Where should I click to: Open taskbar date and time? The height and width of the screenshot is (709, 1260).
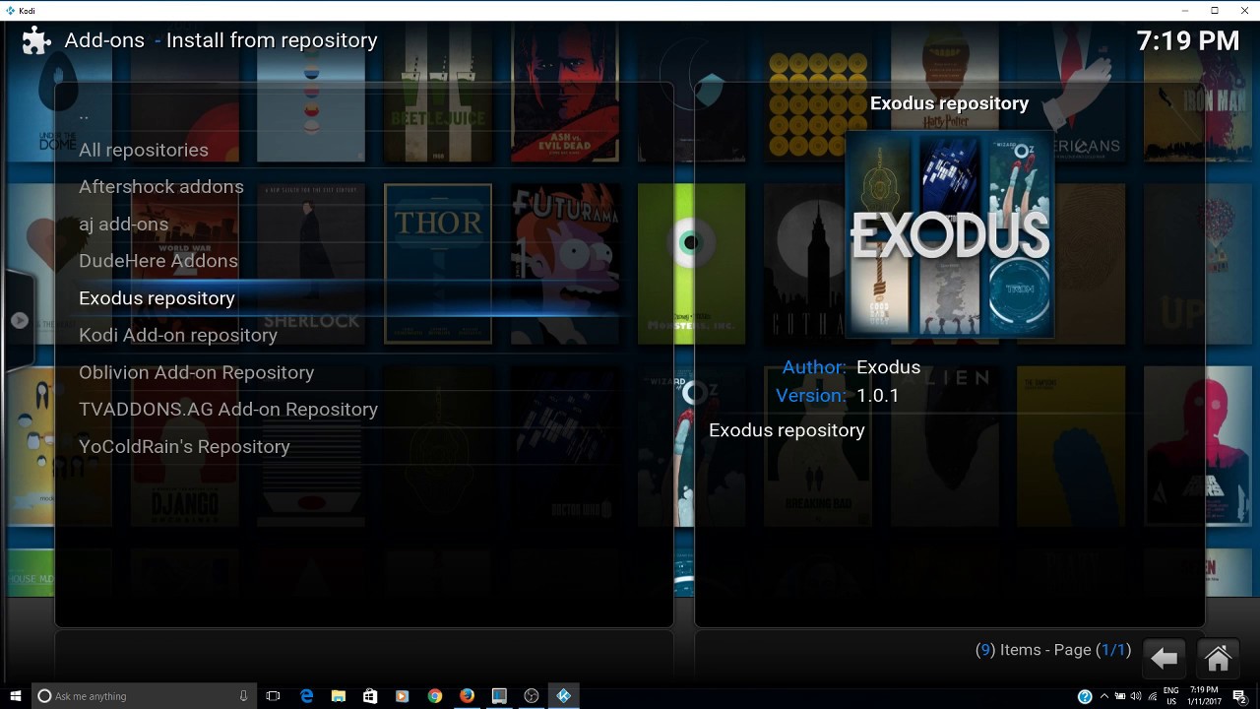(1204, 696)
